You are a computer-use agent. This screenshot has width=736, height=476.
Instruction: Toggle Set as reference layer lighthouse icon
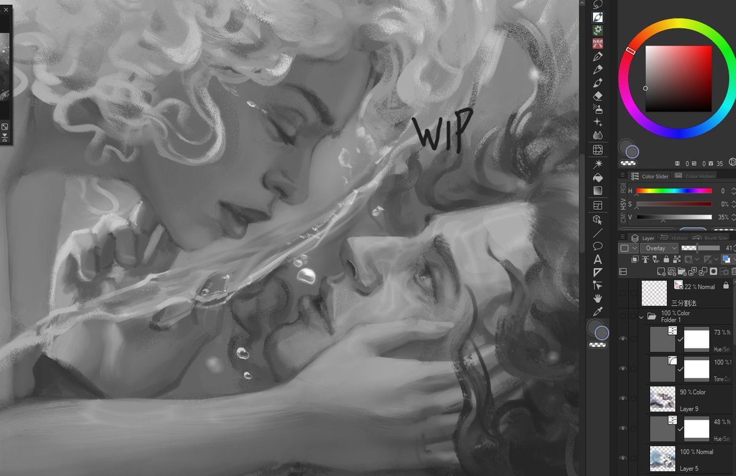[645, 260]
